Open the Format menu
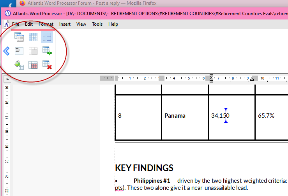288x196 pixels. click(46, 24)
